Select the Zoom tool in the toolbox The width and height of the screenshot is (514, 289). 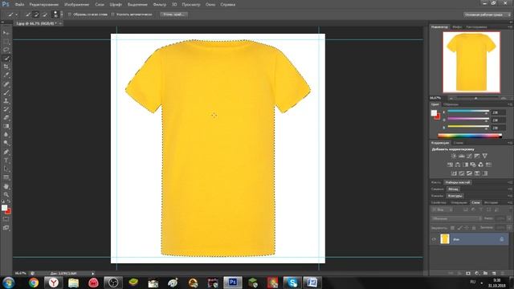click(x=6, y=194)
